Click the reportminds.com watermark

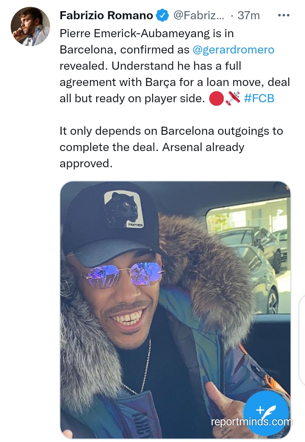(x=252, y=422)
